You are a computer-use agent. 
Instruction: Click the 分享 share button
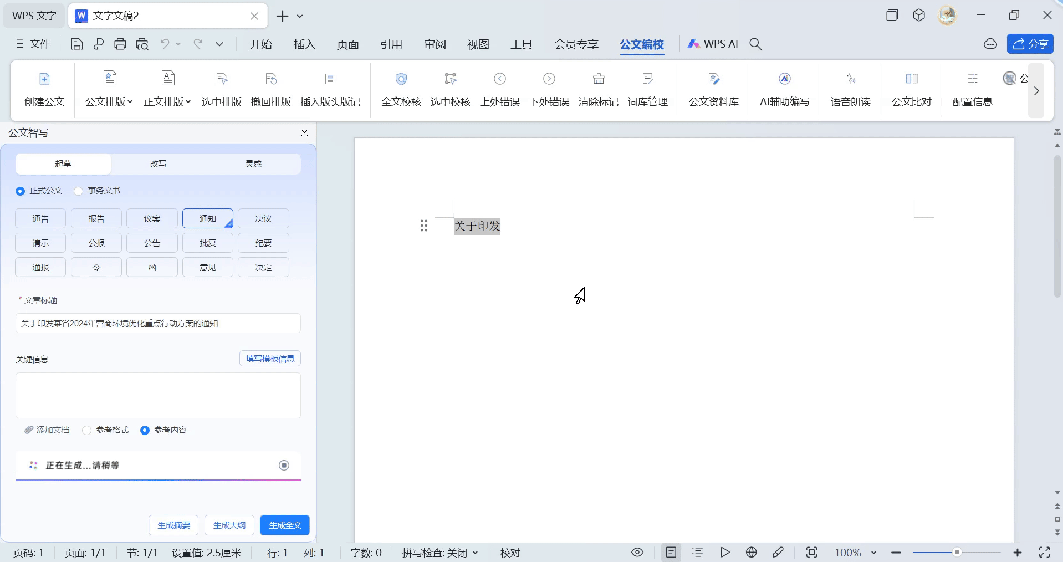[x=1030, y=44]
